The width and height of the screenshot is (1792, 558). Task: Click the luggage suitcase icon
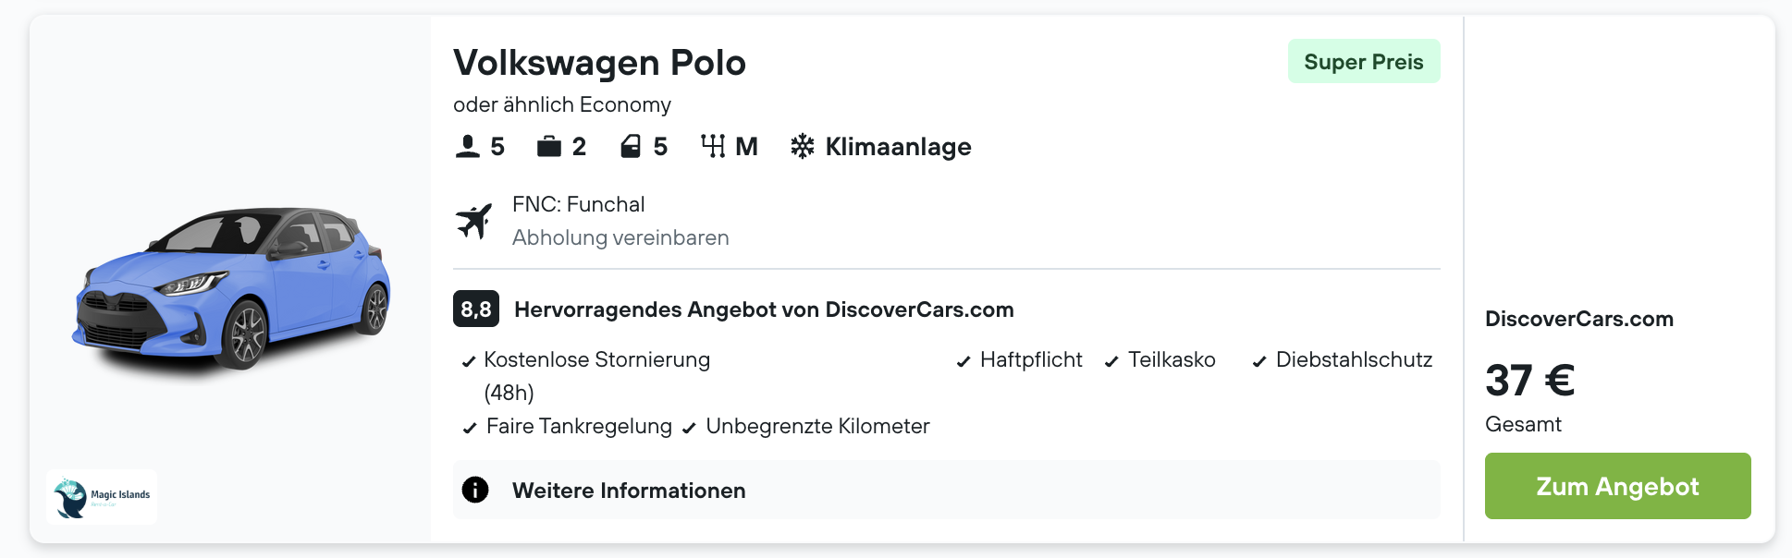[x=549, y=147]
